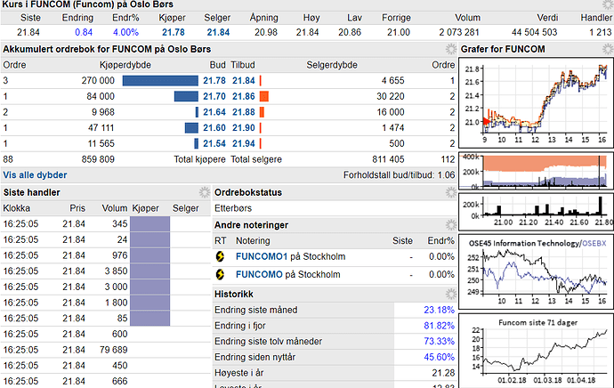This screenshot has width=614, height=388.
Task: Open settings gear in Siste handler header
Action: (x=205, y=192)
